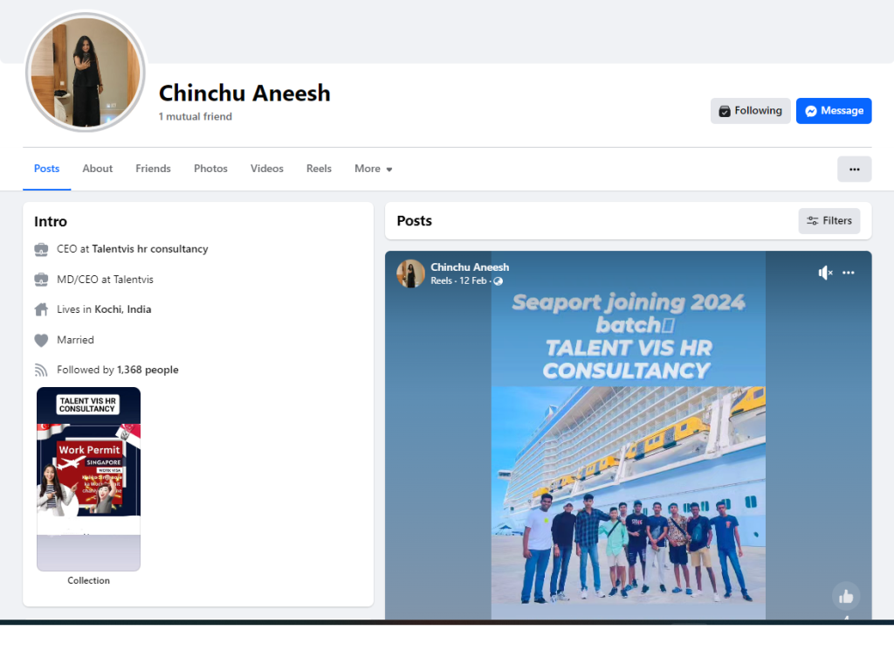Switch to the About tab
Viewport: 894px width, 651px height.
[x=98, y=169]
